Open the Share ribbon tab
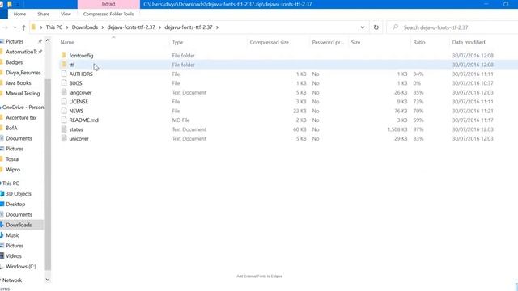The width and height of the screenshot is (518, 291). pos(43,14)
